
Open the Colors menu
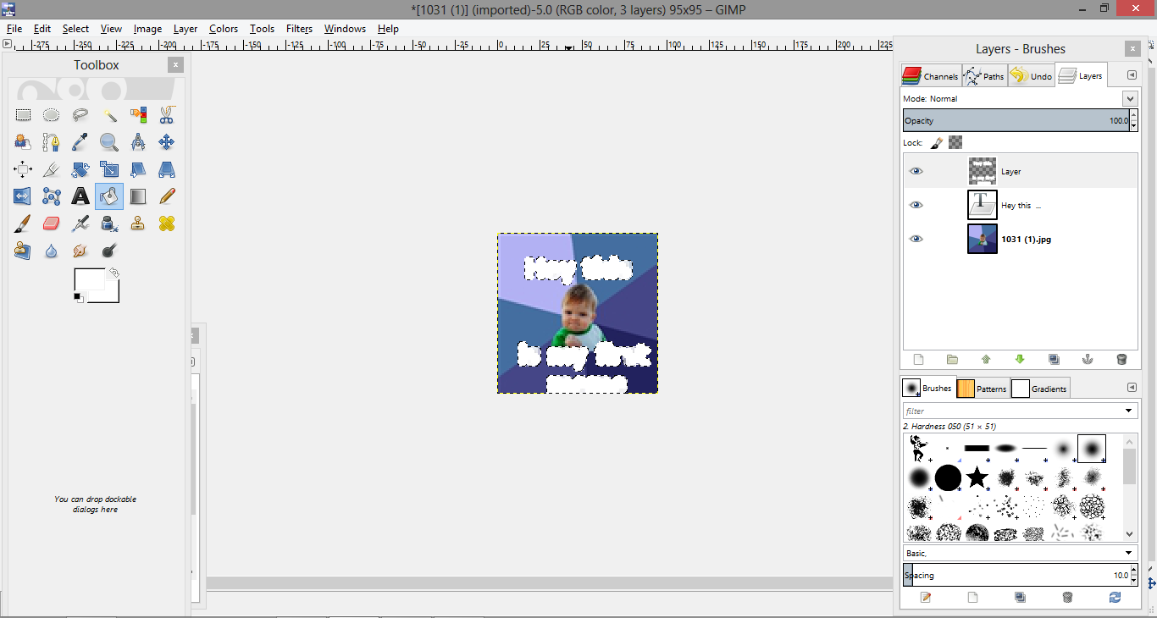click(x=224, y=29)
